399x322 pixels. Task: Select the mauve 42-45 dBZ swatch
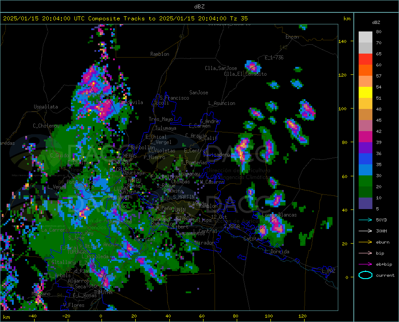(x=365, y=126)
